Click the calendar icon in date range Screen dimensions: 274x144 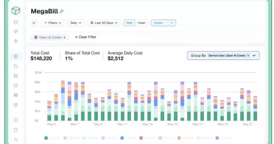pos(92,23)
